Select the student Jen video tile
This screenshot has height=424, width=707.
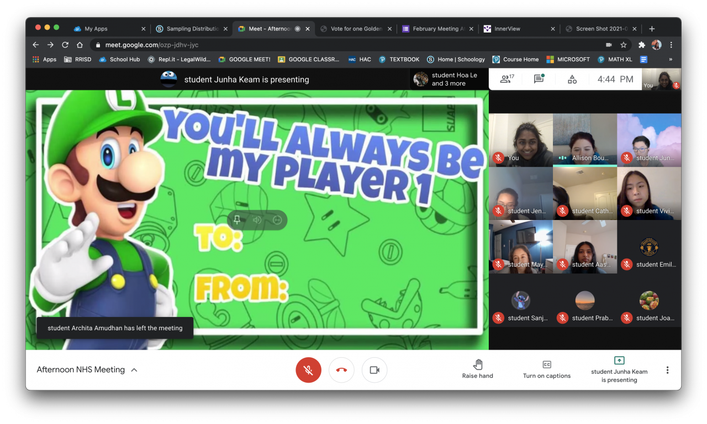pos(521,193)
